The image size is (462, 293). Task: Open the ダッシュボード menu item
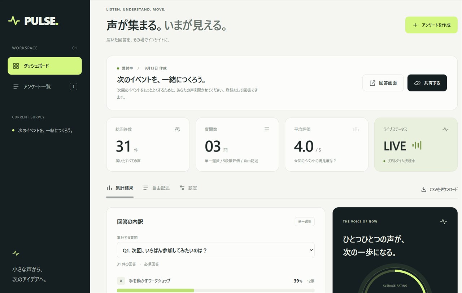(x=45, y=66)
